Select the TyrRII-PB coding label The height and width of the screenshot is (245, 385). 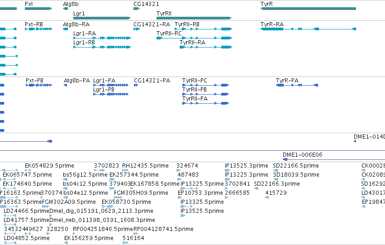click(x=194, y=90)
